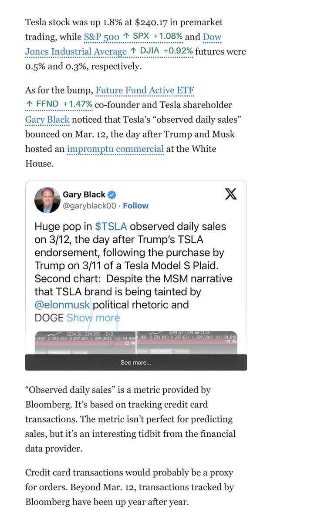The height and width of the screenshot is (522, 331).
Task: Expand the tweet using the See more... bar
Action: [x=136, y=362]
